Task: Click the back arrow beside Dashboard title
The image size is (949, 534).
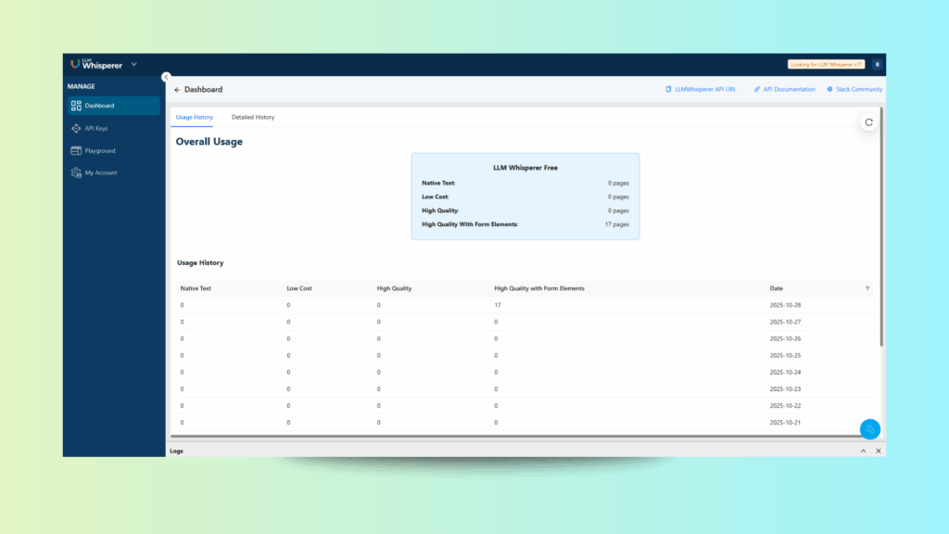Action: 177,90
